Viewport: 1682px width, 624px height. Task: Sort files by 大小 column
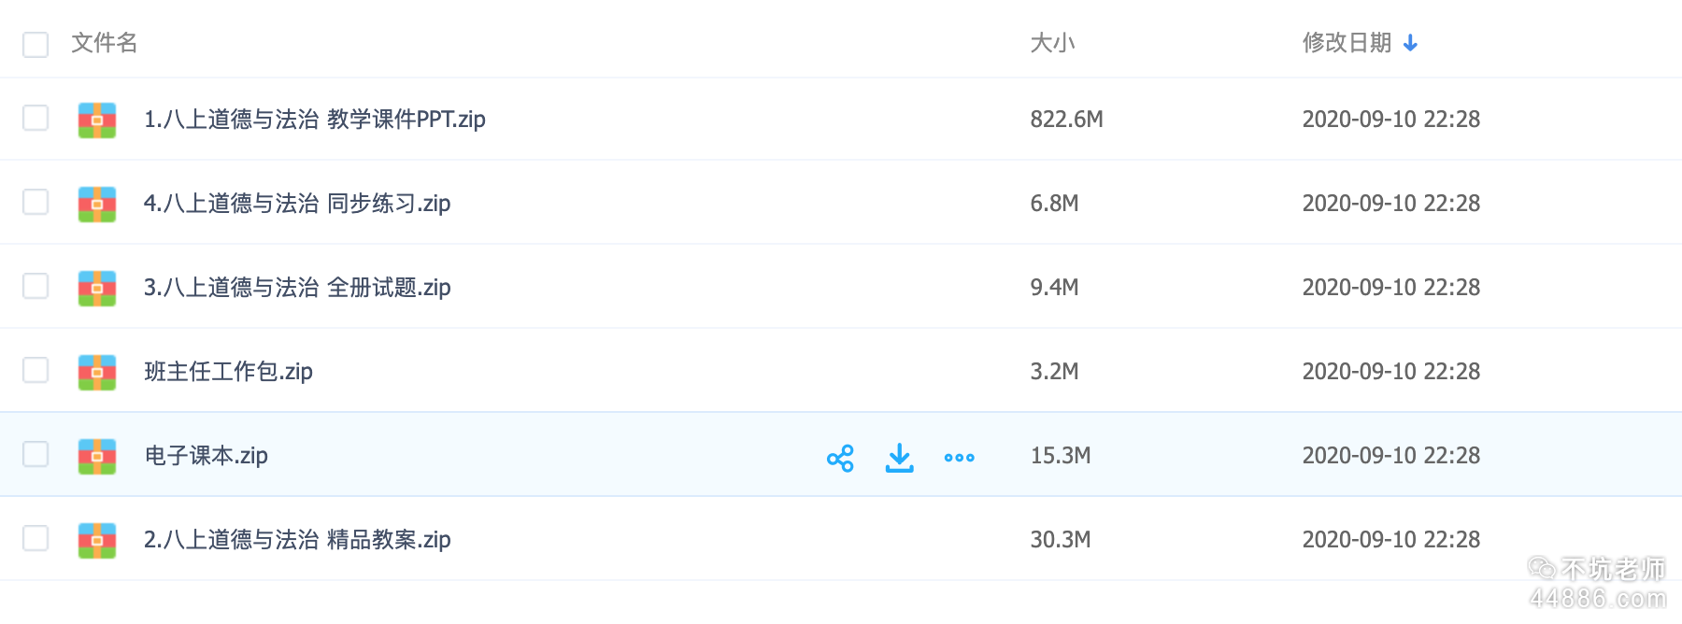click(x=1052, y=43)
